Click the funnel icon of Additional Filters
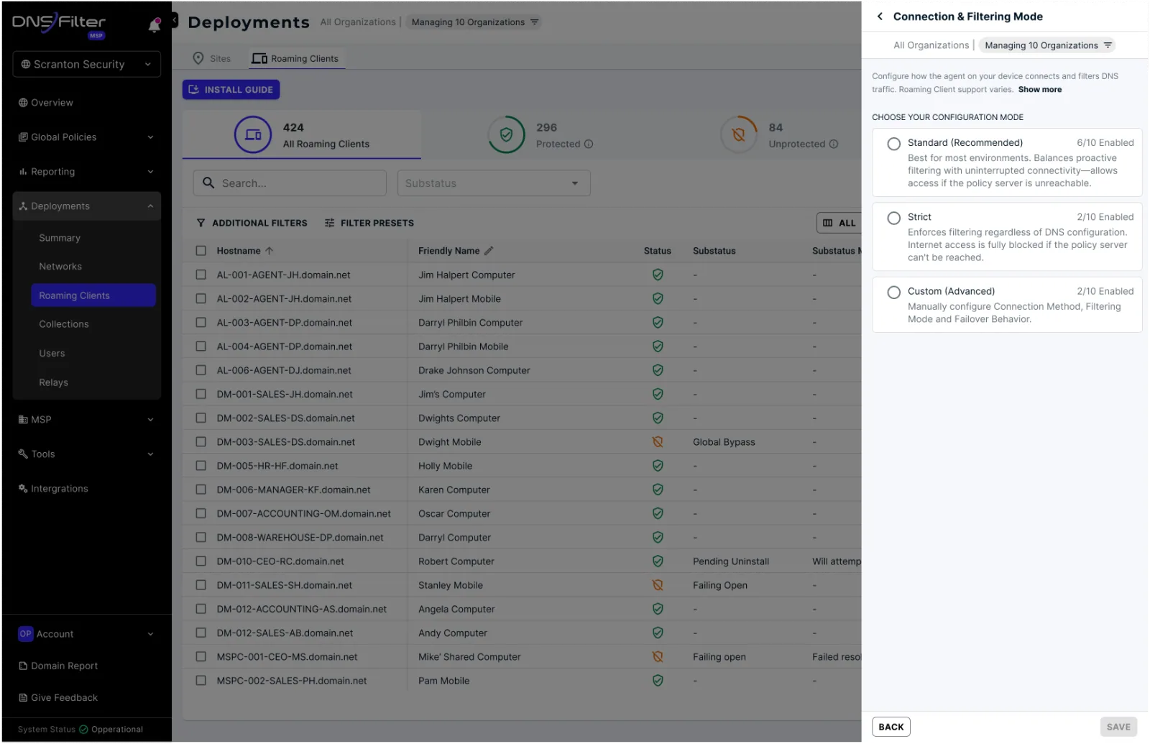The height and width of the screenshot is (744, 1150). [201, 223]
